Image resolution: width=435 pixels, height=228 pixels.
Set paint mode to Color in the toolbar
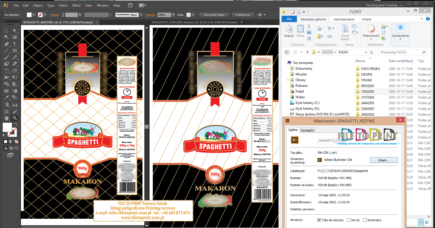[x=5, y=141]
